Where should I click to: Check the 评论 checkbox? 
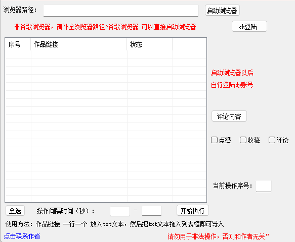coord(272,140)
